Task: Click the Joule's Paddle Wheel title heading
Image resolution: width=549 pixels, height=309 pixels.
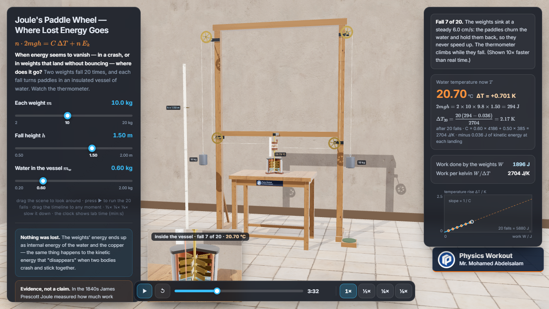Action: [x=61, y=25]
